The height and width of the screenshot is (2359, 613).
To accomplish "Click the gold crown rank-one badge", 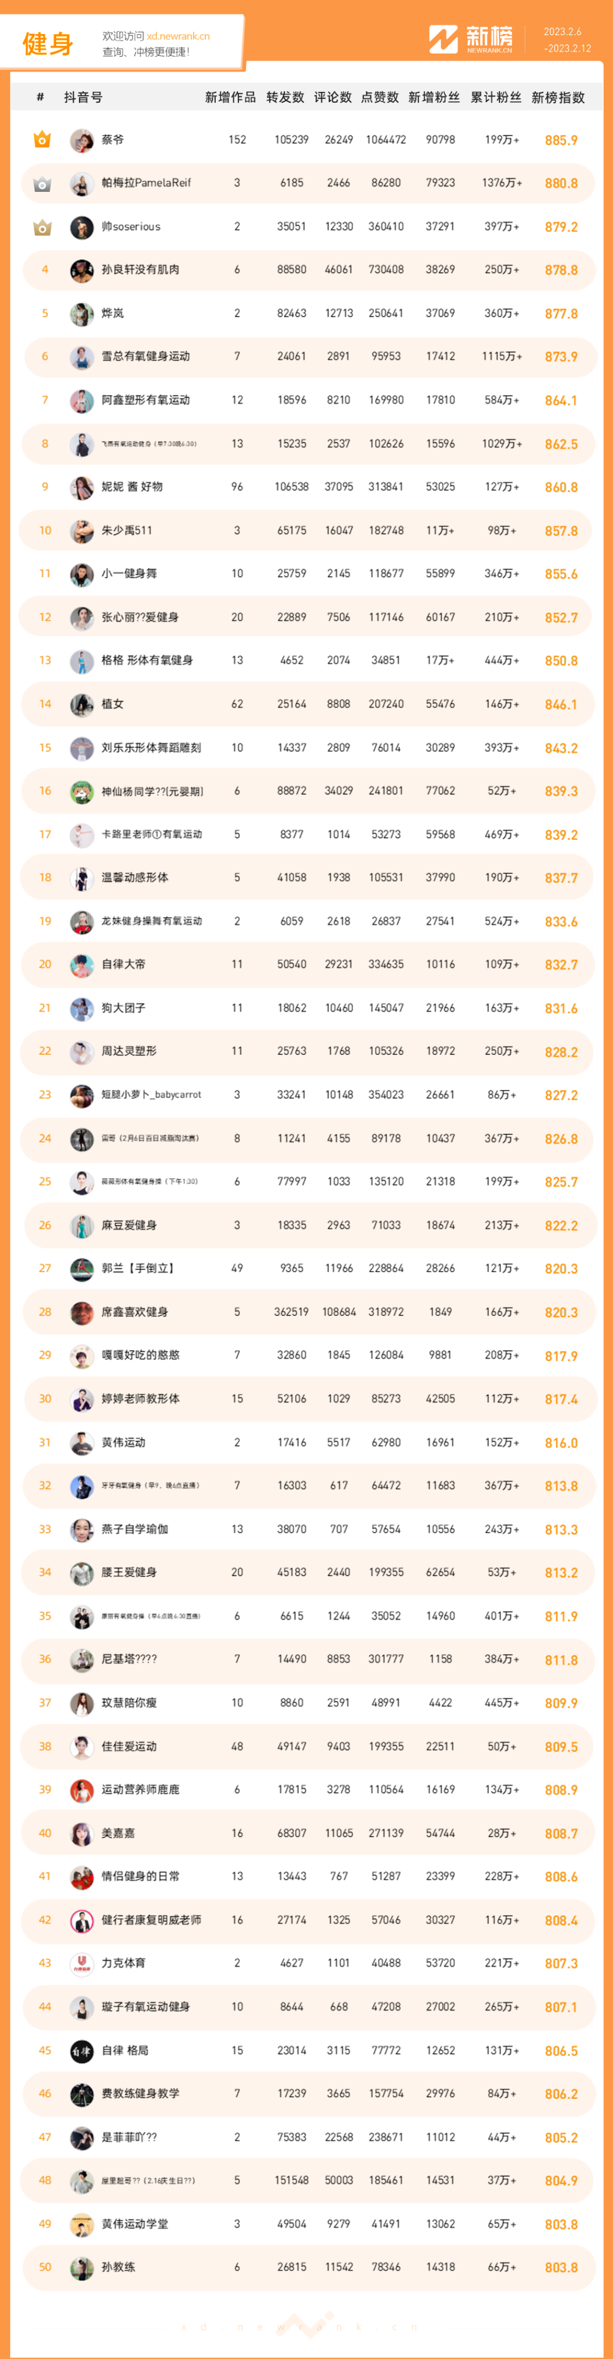I will pos(42,140).
